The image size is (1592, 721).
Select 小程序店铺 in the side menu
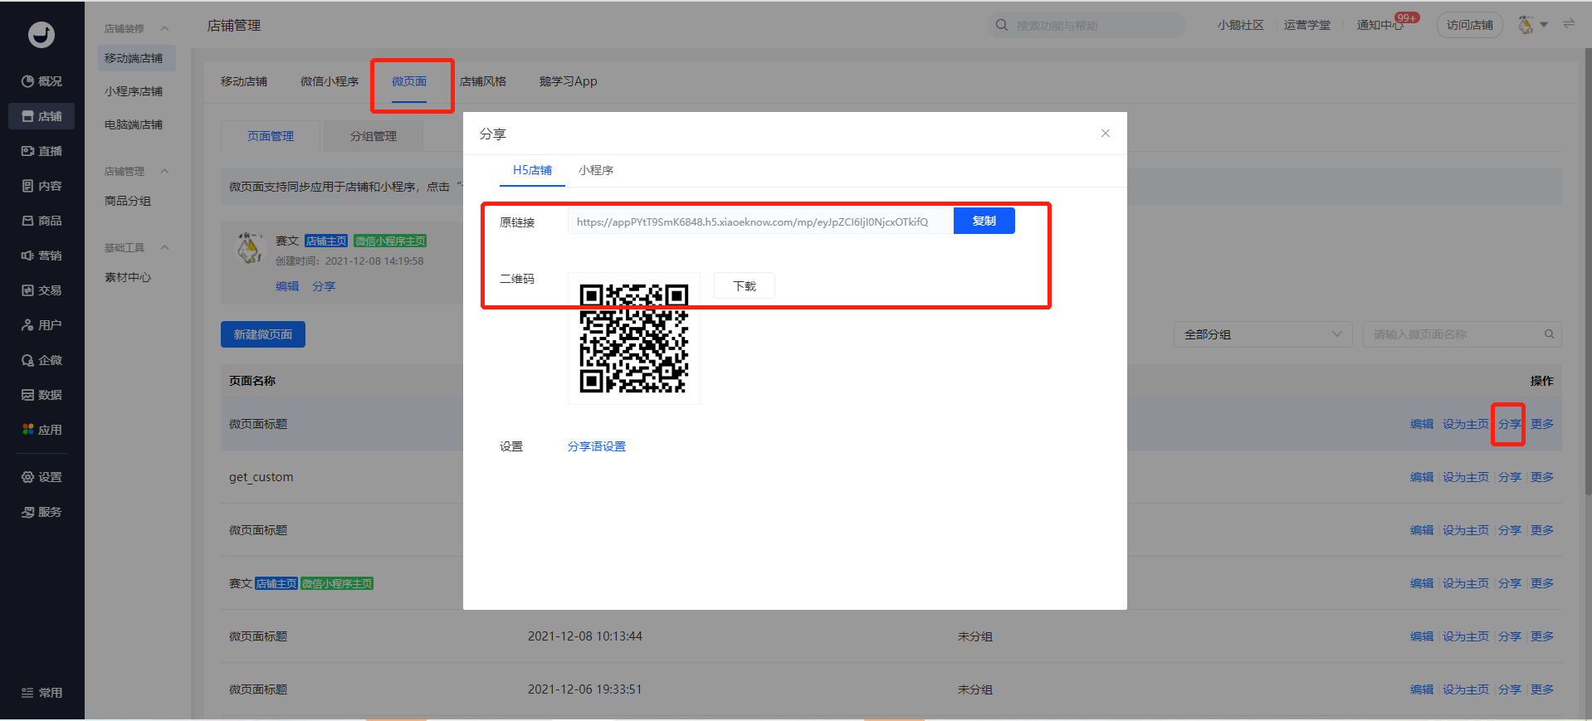[x=134, y=91]
